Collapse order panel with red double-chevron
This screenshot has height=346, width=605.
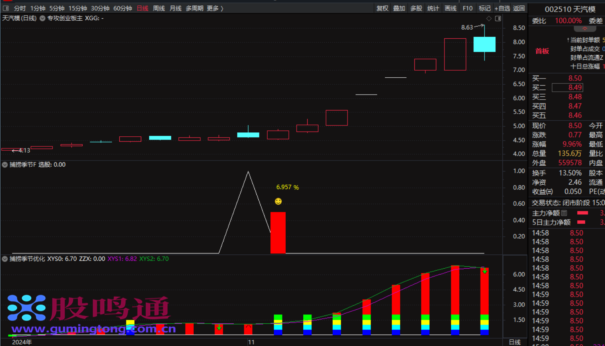point(585,29)
